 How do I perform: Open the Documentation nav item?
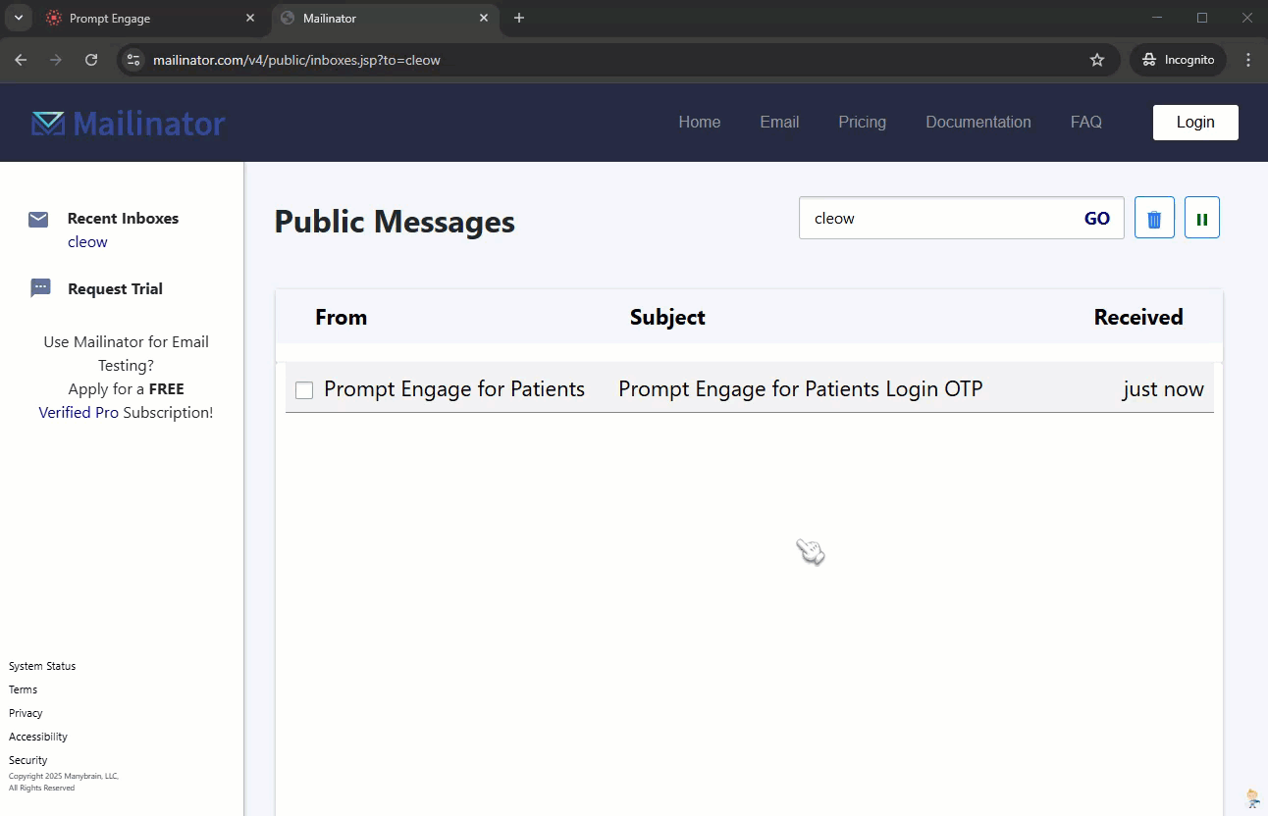tap(978, 123)
